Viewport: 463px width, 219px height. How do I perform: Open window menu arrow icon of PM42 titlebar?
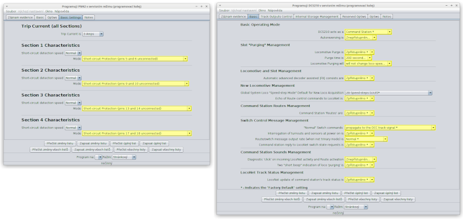[8, 6]
